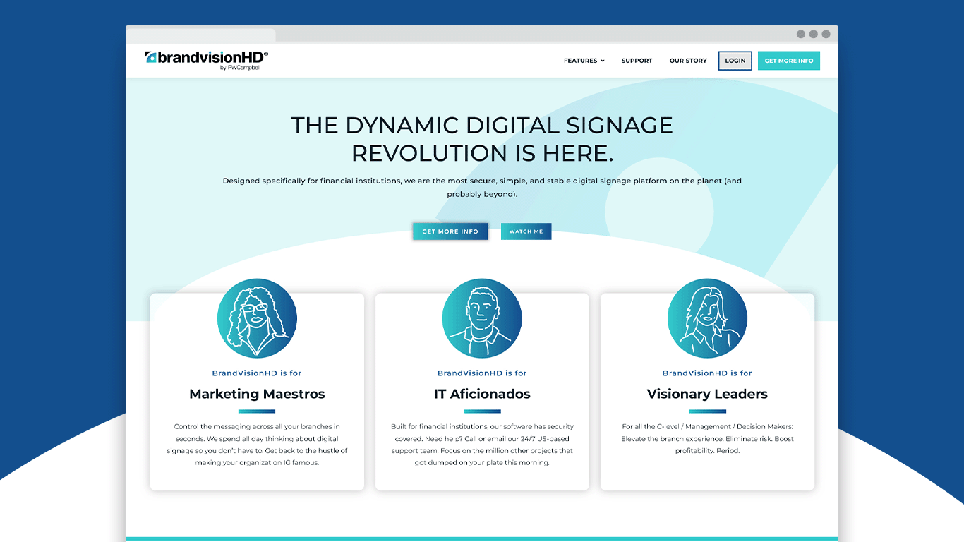
Task: Click 'by PWCampbell' text under logo
Action: pos(240,68)
